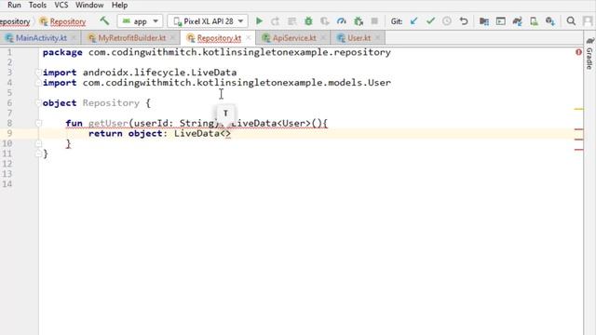
Task: Open the Run menu
Action: [15, 5]
